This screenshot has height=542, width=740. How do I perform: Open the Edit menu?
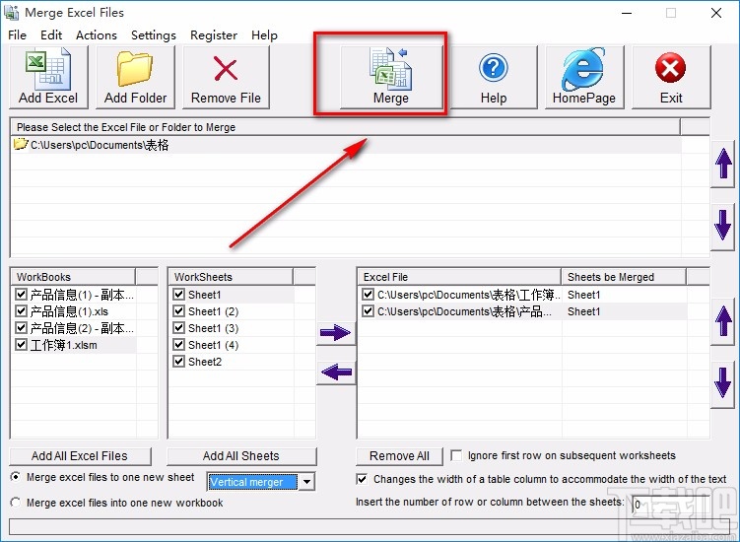click(x=51, y=35)
